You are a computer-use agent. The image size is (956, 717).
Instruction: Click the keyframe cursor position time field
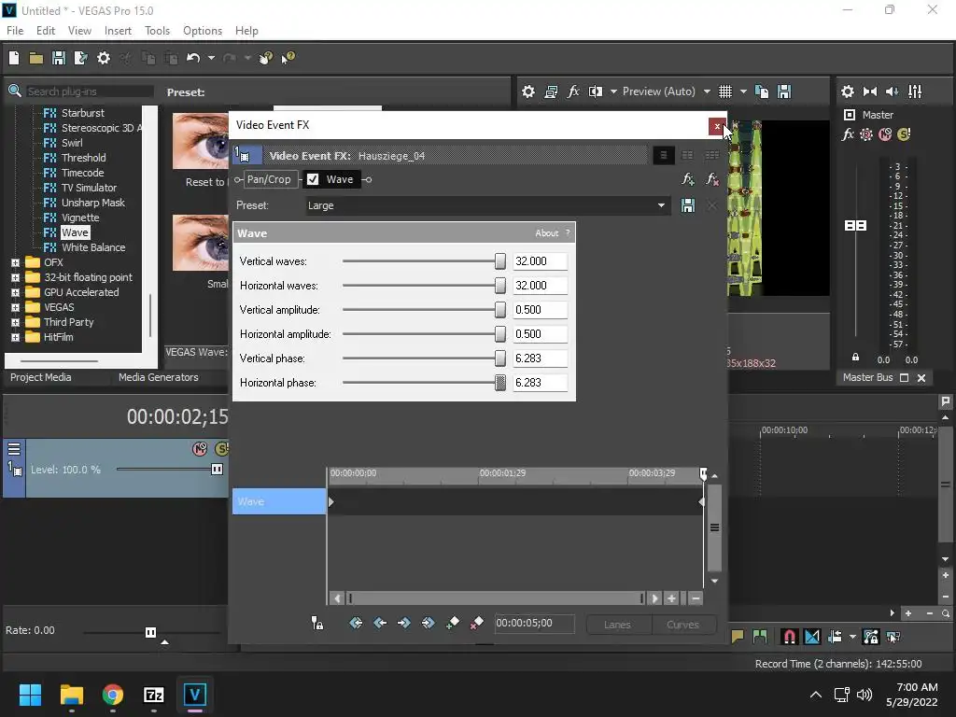pyautogui.click(x=534, y=623)
